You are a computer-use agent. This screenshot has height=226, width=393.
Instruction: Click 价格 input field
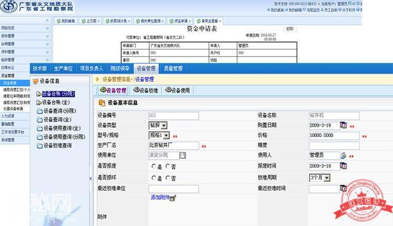(x=334, y=135)
